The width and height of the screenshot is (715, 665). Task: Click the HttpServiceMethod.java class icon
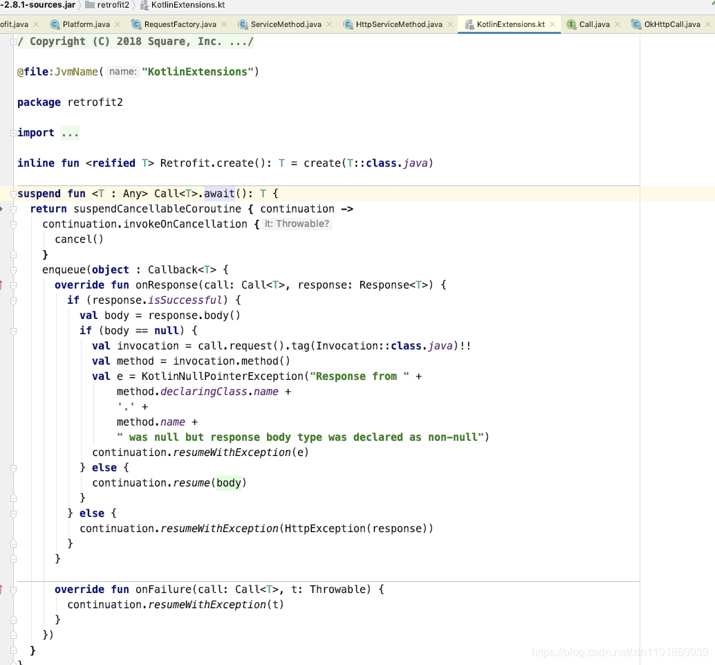tap(348, 24)
